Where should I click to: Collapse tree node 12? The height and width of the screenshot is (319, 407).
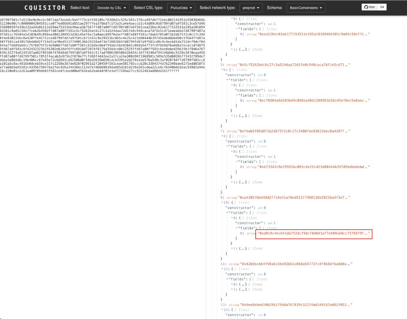click(222, 269)
